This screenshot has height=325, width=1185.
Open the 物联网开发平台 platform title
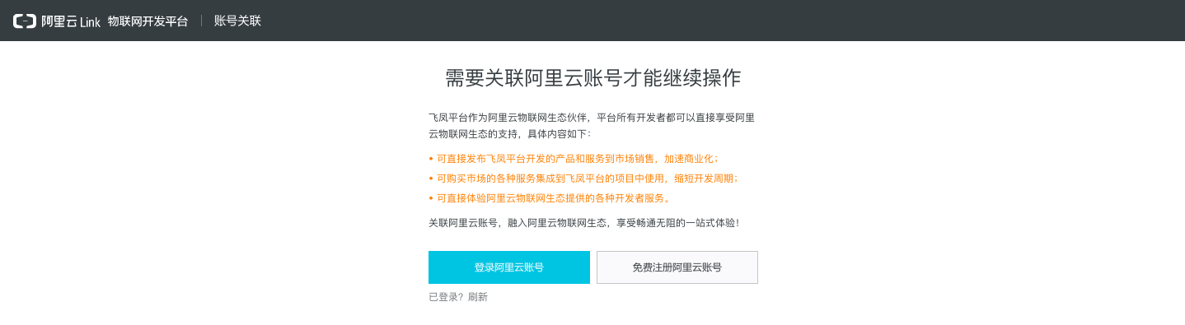tap(148, 21)
